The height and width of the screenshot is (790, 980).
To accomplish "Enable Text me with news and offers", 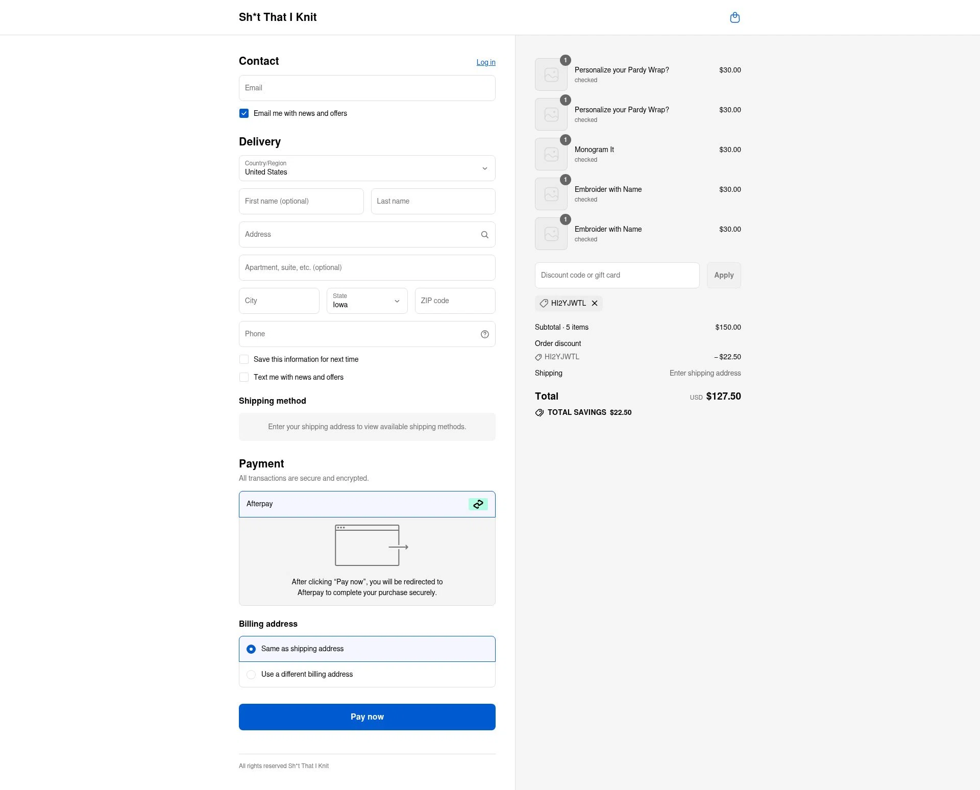I will [x=244, y=377].
